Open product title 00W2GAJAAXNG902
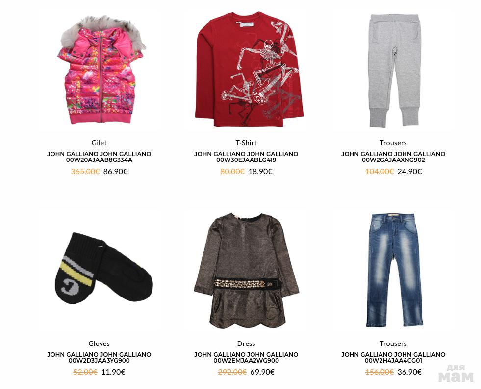The width and height of the screenshot is (481, 389). pyautogui.click(x=393, y=157)
